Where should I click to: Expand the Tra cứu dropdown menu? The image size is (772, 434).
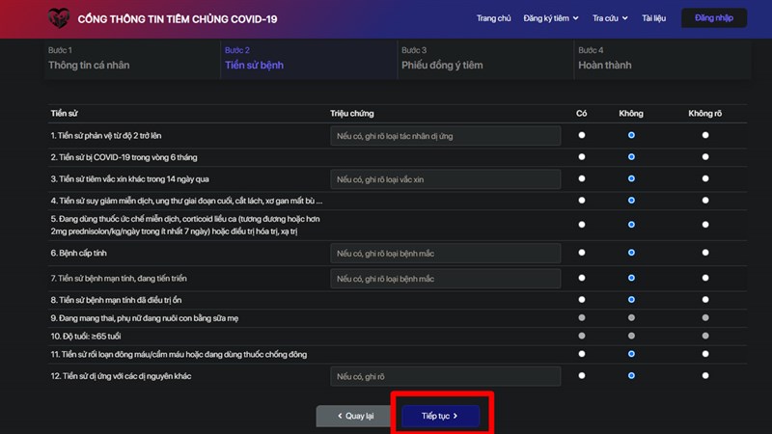[x=610, y=18]
